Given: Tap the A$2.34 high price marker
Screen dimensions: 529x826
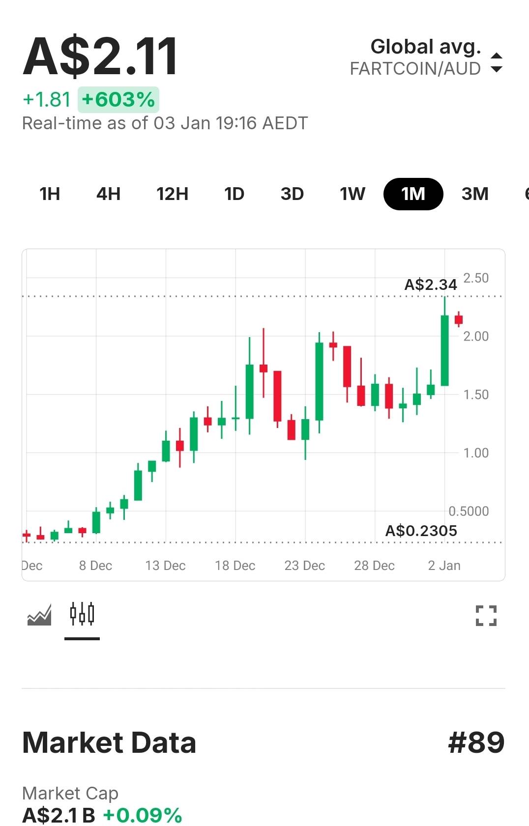Looking at the screenshot, I should 430,285.
